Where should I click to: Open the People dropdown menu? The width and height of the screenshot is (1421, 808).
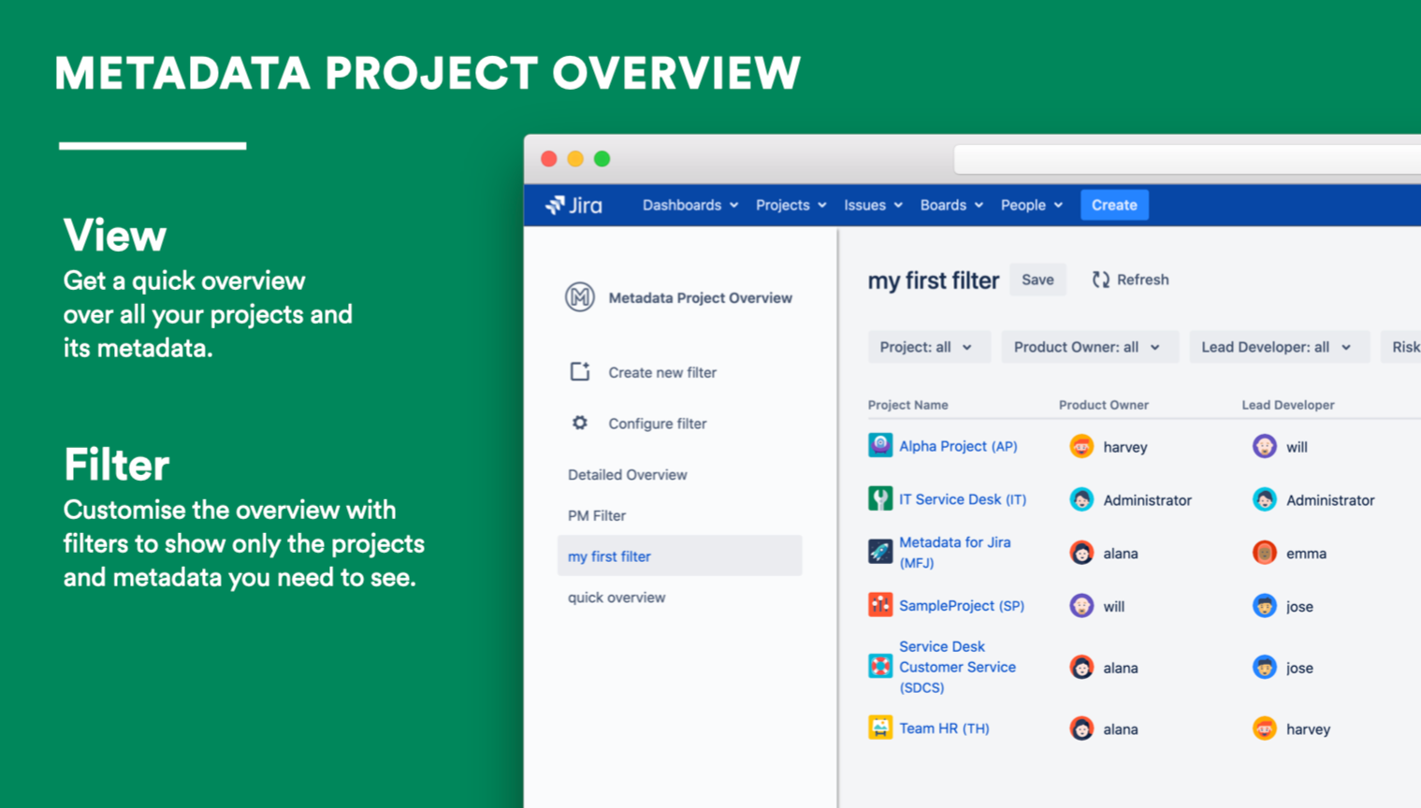coord(1032,205)
